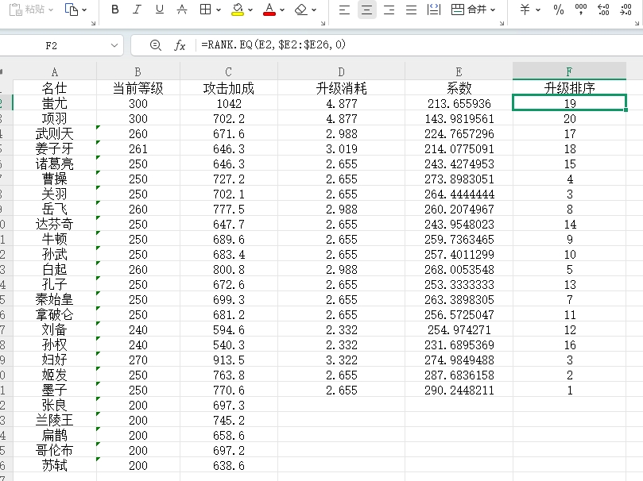Open the currency format dropdown arrow
The width and height of the screenshot is (643, 481).
tap(538, 10)
